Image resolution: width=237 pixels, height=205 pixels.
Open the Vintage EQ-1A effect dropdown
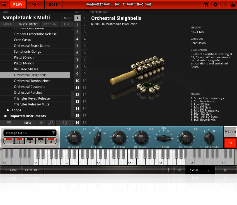click(x=30, y=133)
